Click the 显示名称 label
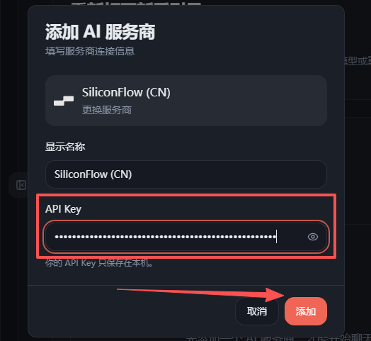371x341 pixels. pos(65,147)
